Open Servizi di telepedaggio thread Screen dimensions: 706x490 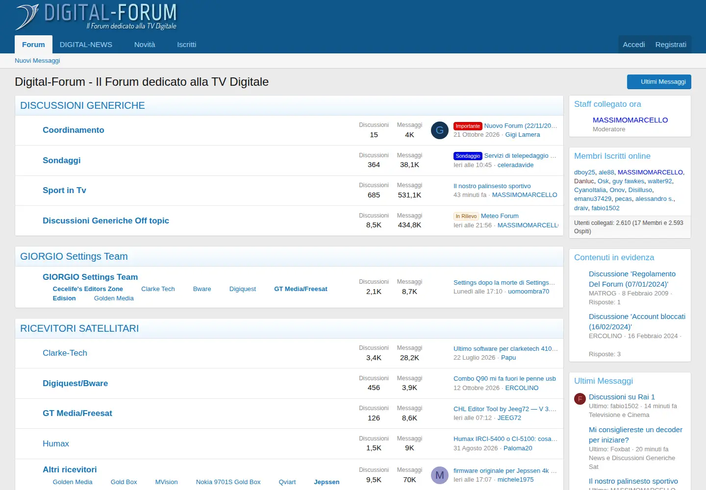click(520, 156)
